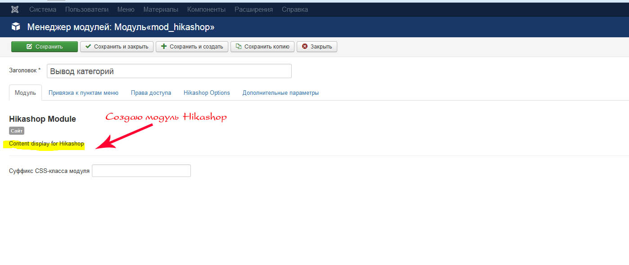629x265 pixels.
Task: Open the Система menu
Action: [43, 9]
